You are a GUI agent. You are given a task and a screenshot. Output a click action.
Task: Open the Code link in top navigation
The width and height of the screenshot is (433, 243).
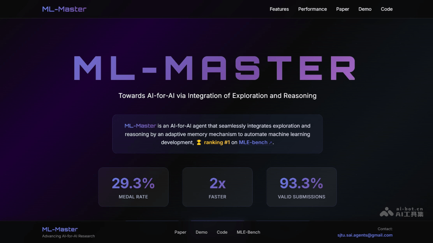coord(386,9)
